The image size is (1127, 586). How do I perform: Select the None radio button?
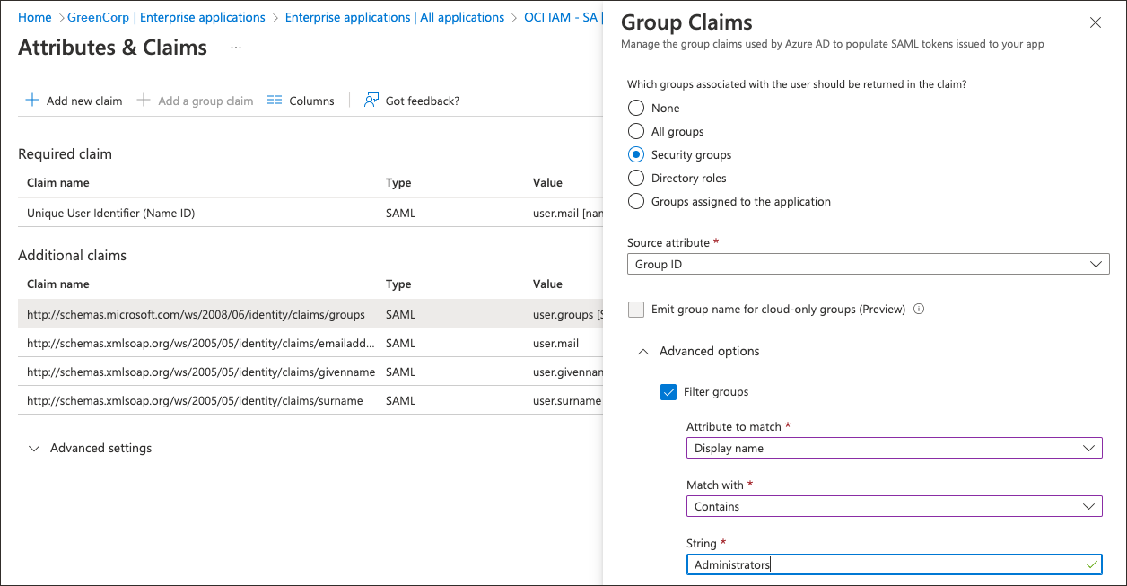(636, 108)
